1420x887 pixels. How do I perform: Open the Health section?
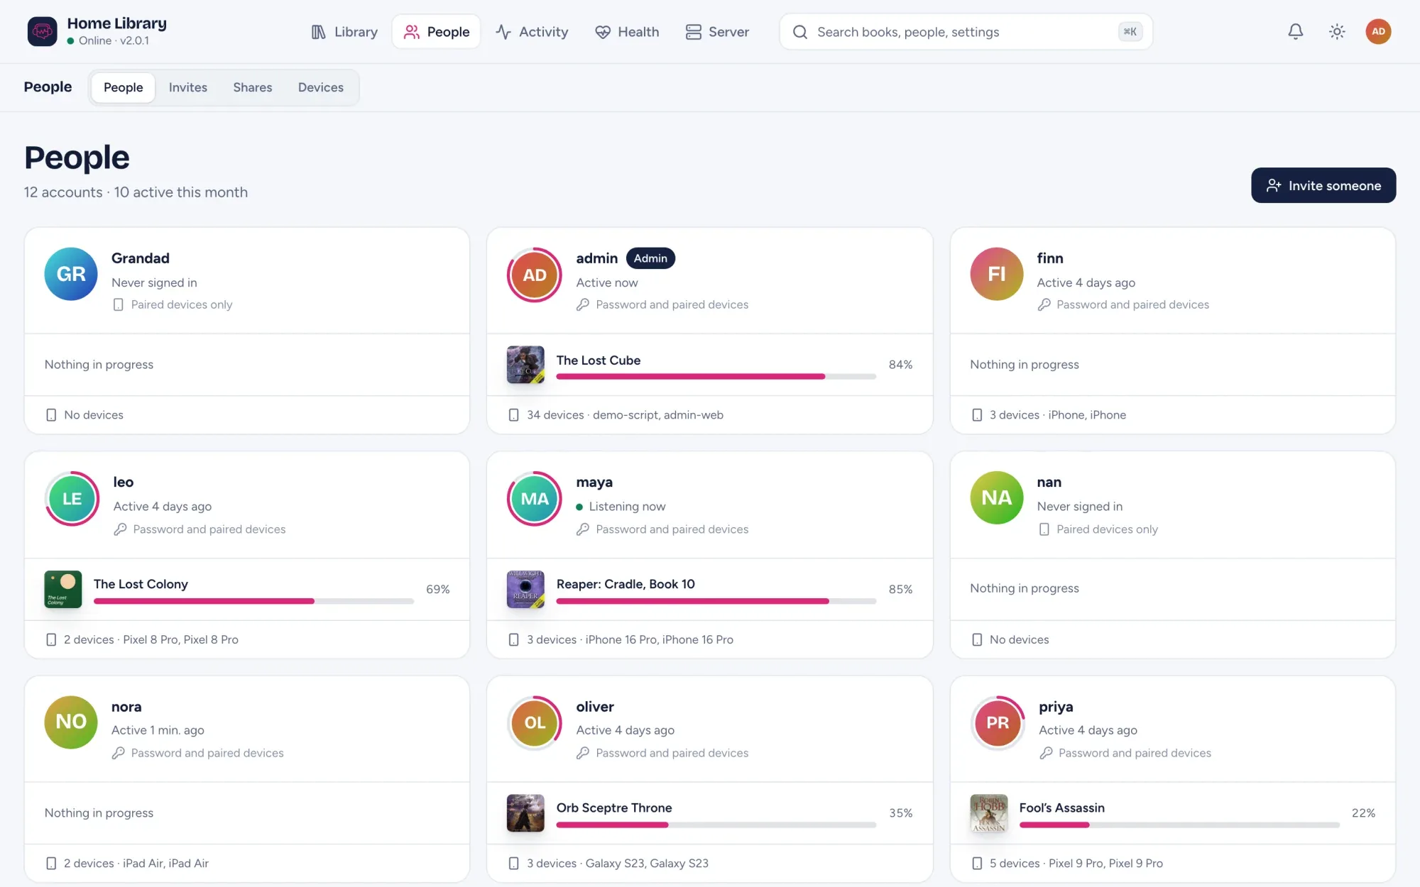(627, 32)
